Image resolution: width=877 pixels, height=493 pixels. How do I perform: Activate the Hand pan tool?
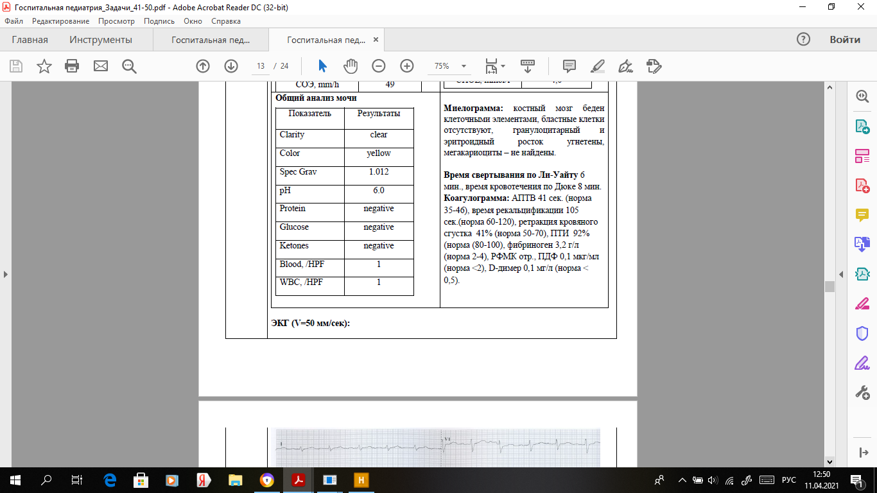pyautogui.click(x=350, y=66)
